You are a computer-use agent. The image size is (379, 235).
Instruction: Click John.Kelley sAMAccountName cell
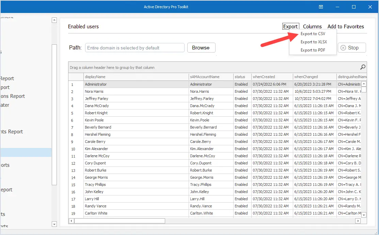pyautogui.click(x=211, y=192)
